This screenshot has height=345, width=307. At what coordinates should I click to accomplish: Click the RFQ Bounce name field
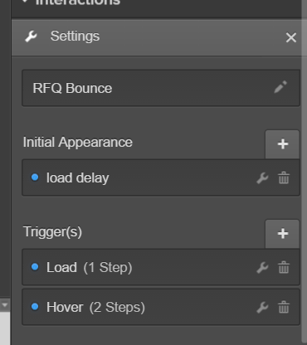coord(161,88)
